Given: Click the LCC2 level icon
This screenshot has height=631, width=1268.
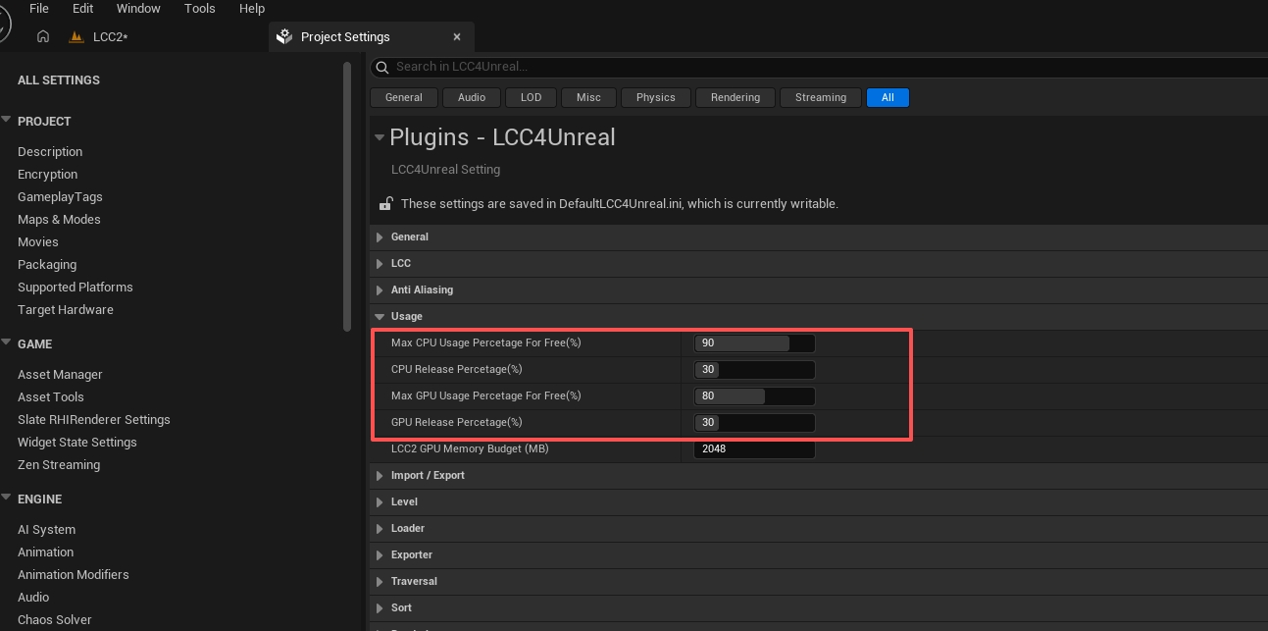Looking at the screenshot, I should coord(76,37).
